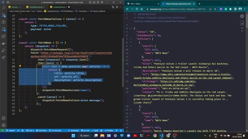Toggle the Chrome side panel
Viewport: 248px width, 139px height.
235,9
